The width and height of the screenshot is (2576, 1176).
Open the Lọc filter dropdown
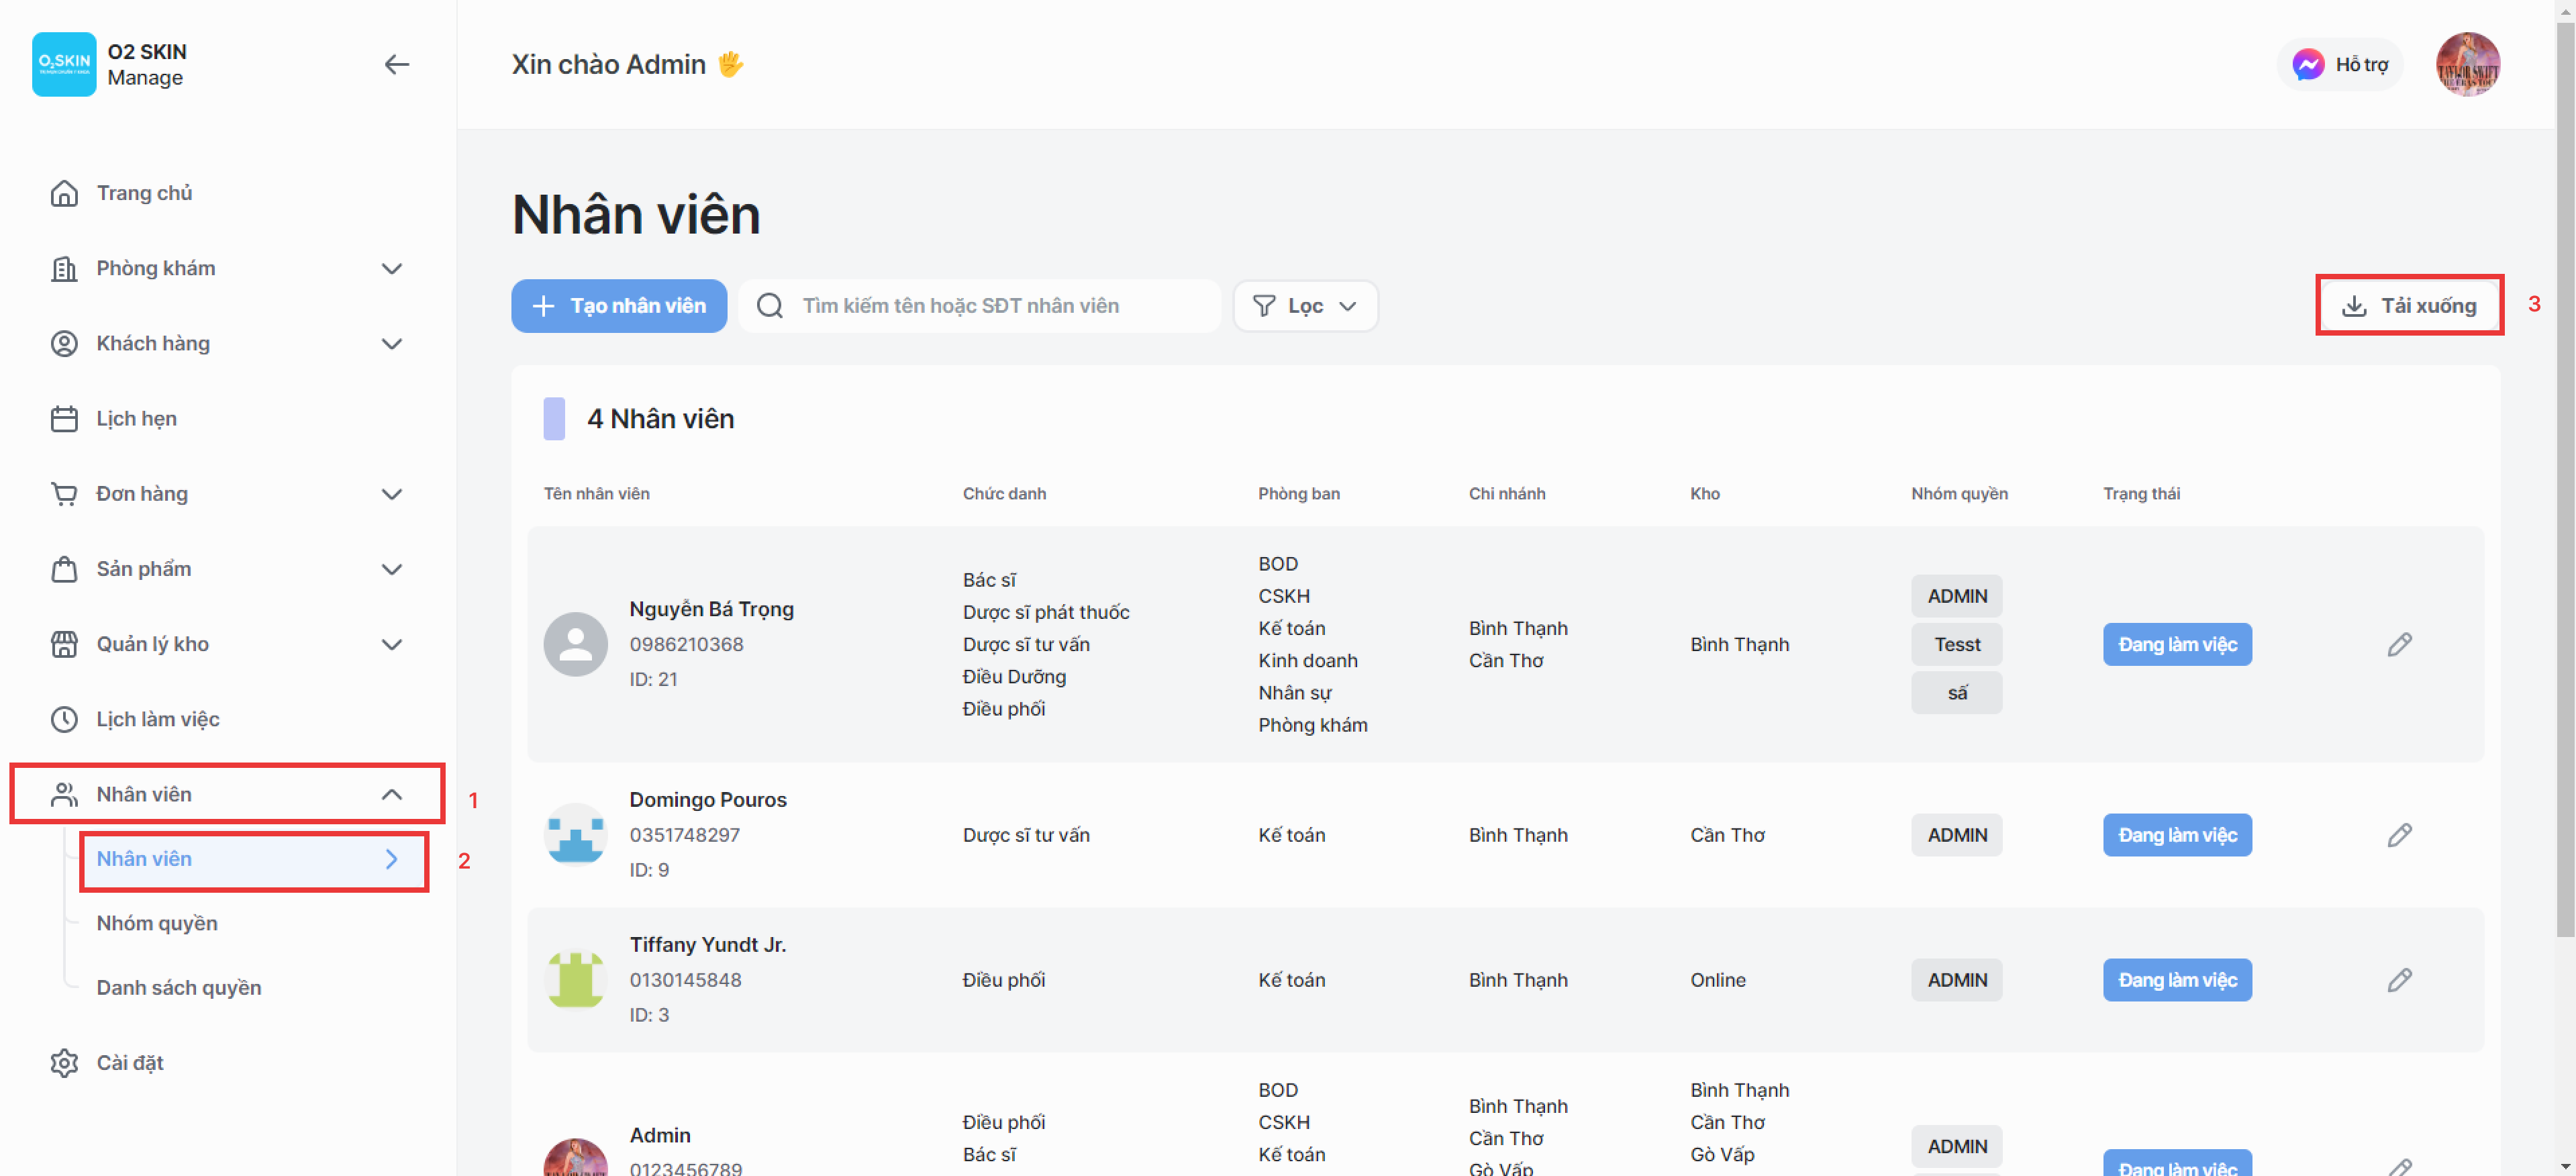pos(1305,306)
